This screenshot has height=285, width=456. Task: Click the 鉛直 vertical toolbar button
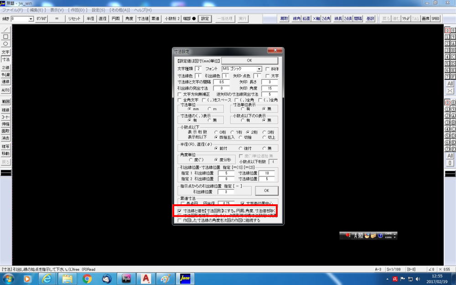[306, 19]
